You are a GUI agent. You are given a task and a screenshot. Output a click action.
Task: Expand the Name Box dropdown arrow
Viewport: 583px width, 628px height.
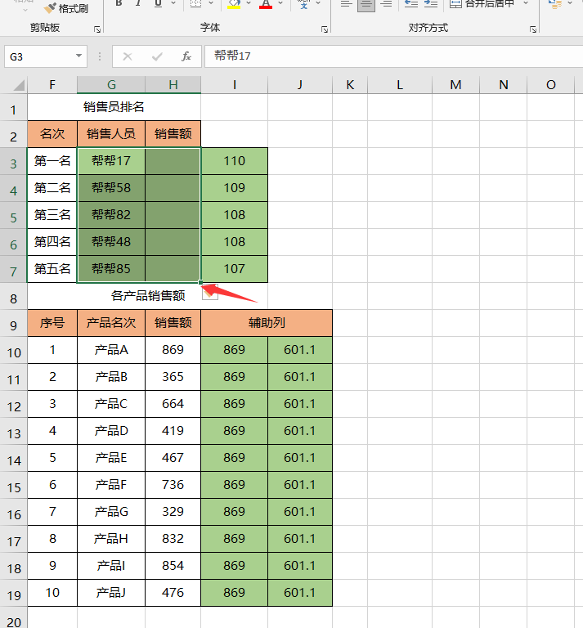[79, 56]
